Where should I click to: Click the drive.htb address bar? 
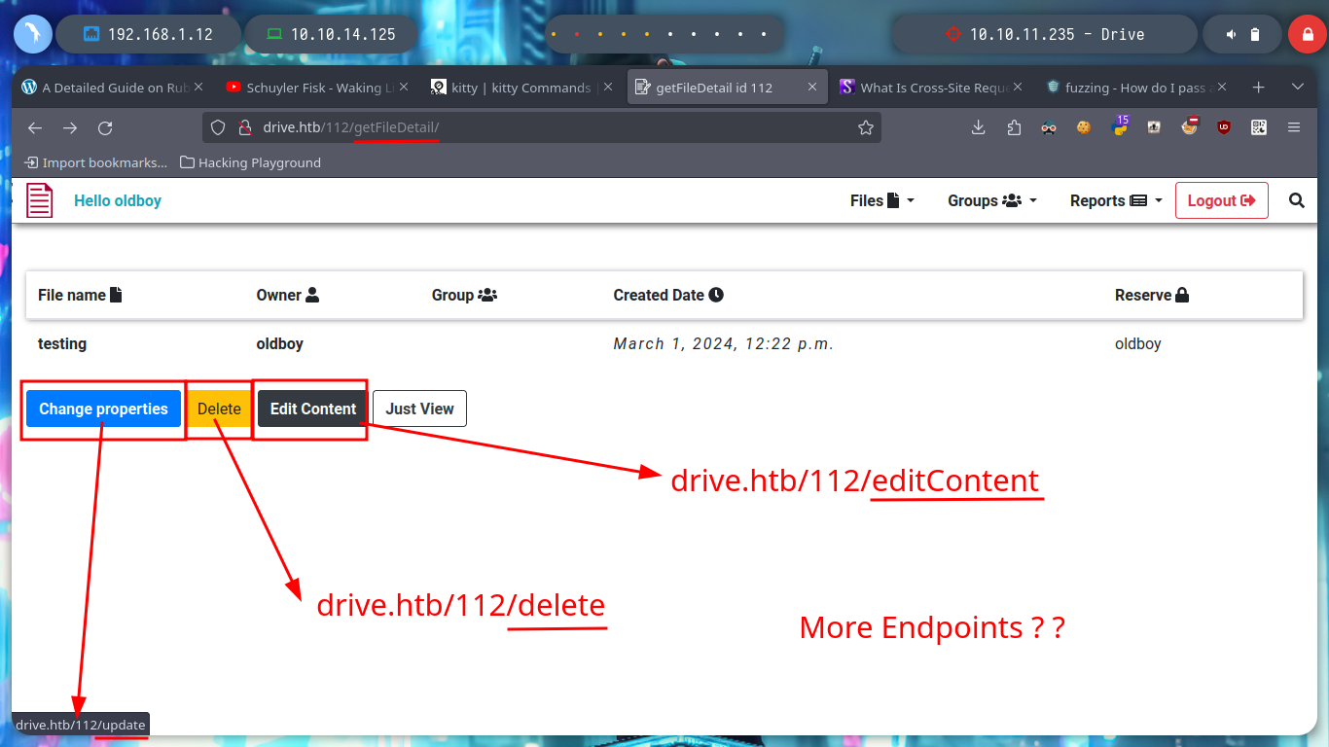pos(545,127)
